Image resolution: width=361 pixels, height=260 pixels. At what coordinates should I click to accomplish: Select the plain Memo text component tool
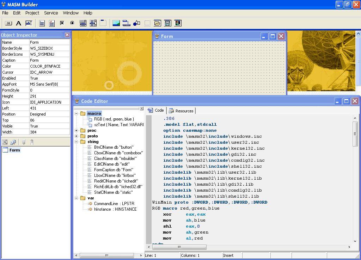[x=42, y=23]
